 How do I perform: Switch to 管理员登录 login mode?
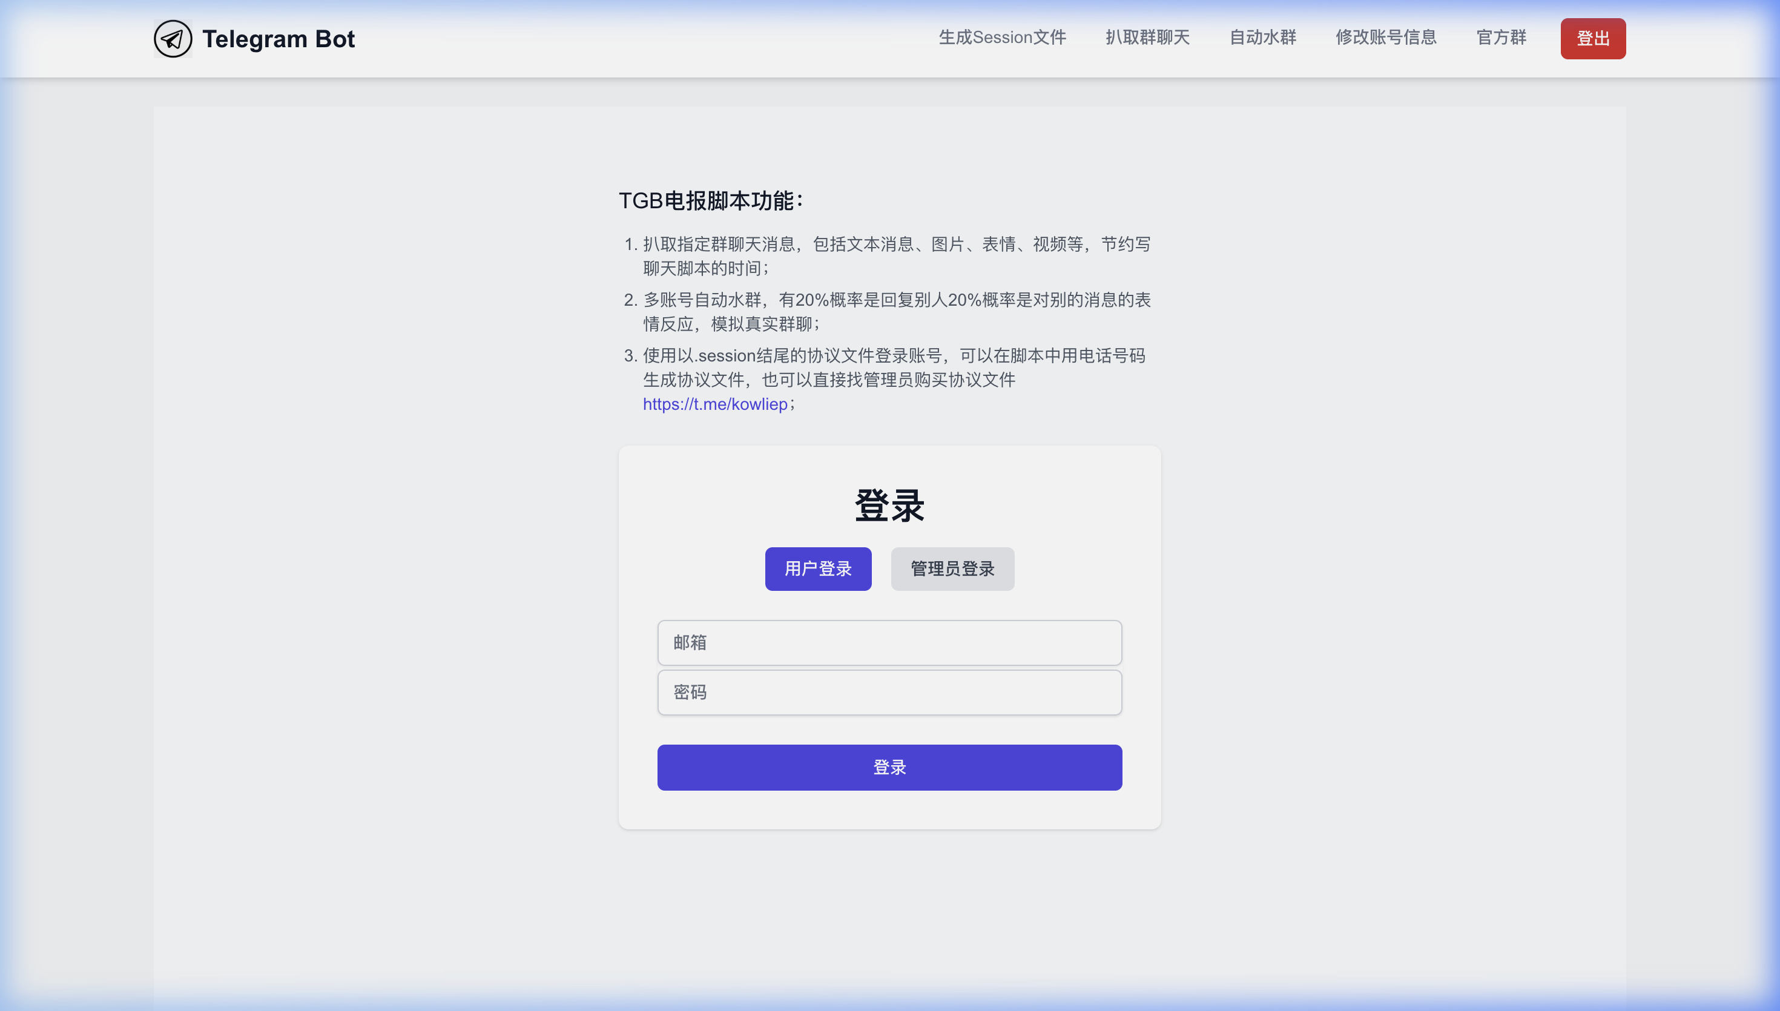952,568
